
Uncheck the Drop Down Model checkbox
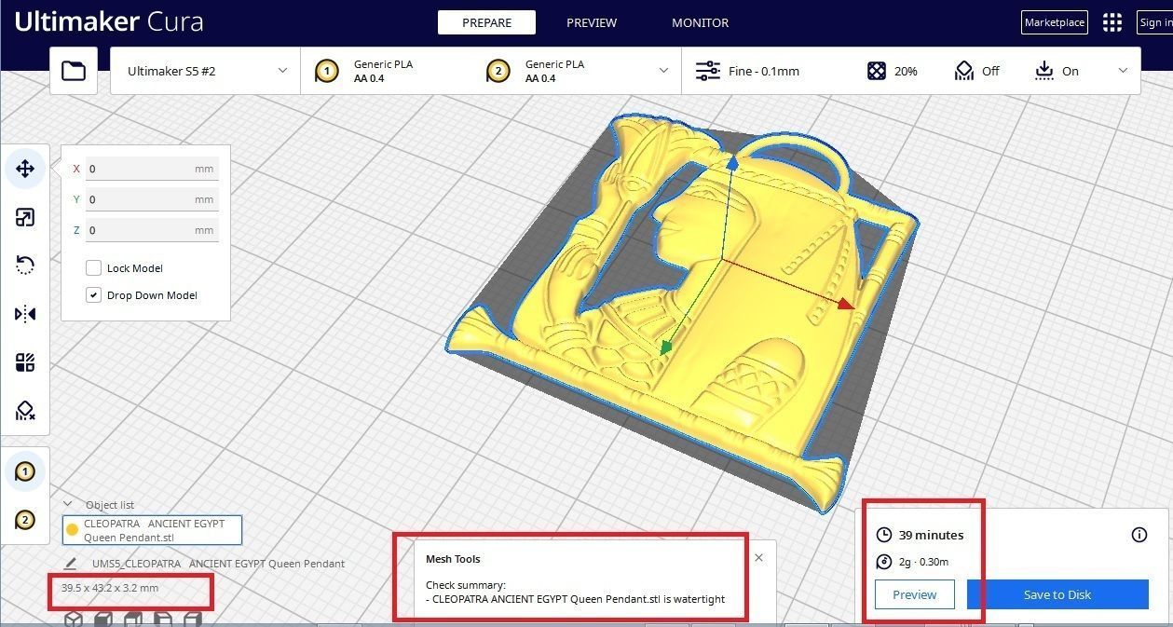93,295
